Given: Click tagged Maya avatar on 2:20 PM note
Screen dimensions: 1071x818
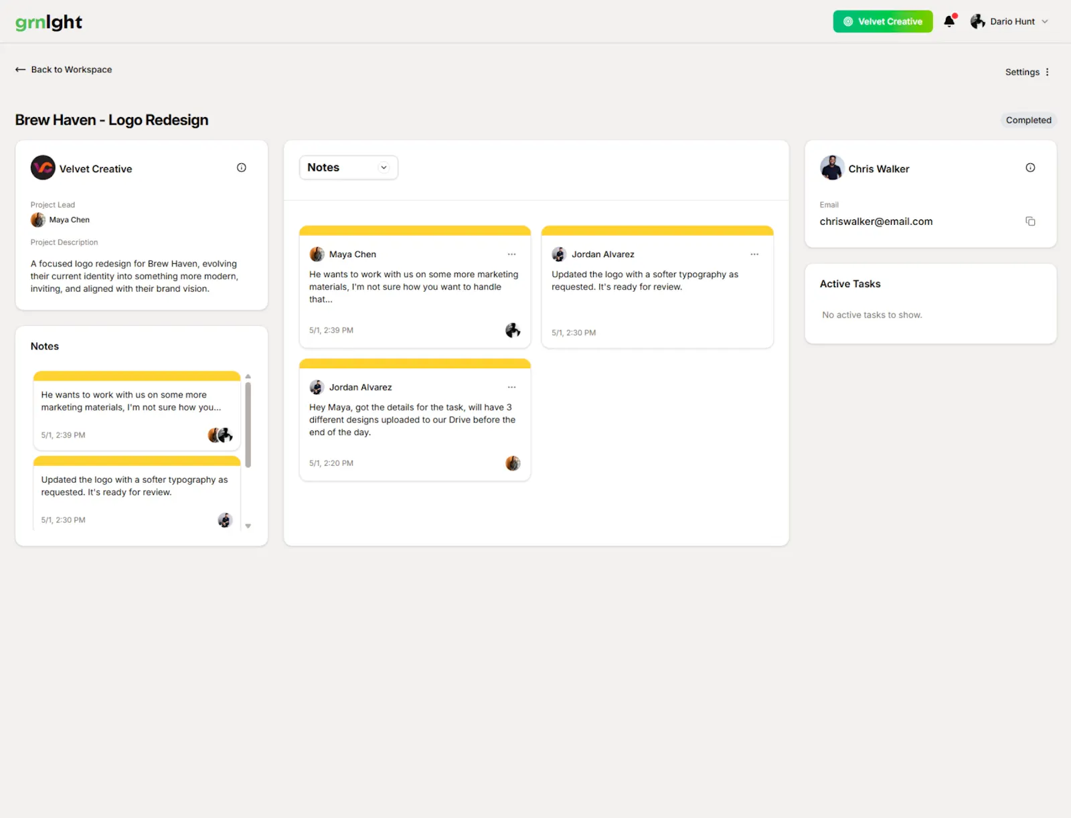Looking at the screenshot, I should (x=513, y=463).
